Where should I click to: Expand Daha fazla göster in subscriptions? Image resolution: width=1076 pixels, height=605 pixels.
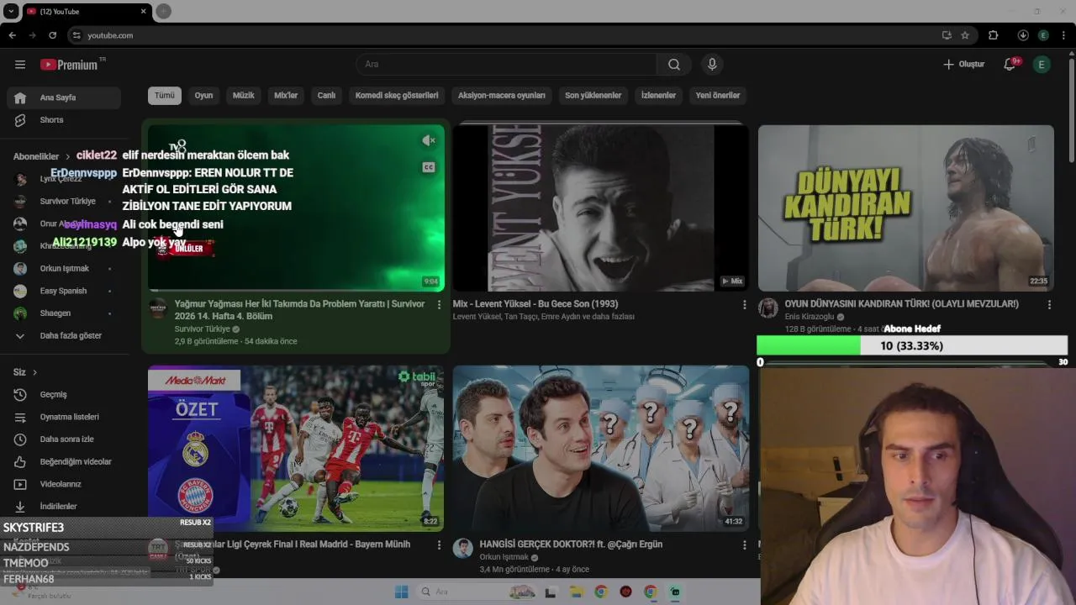[64, 336]
